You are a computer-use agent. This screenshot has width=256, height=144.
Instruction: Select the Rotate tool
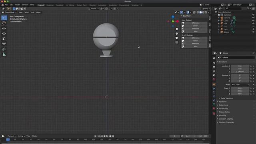4,34
